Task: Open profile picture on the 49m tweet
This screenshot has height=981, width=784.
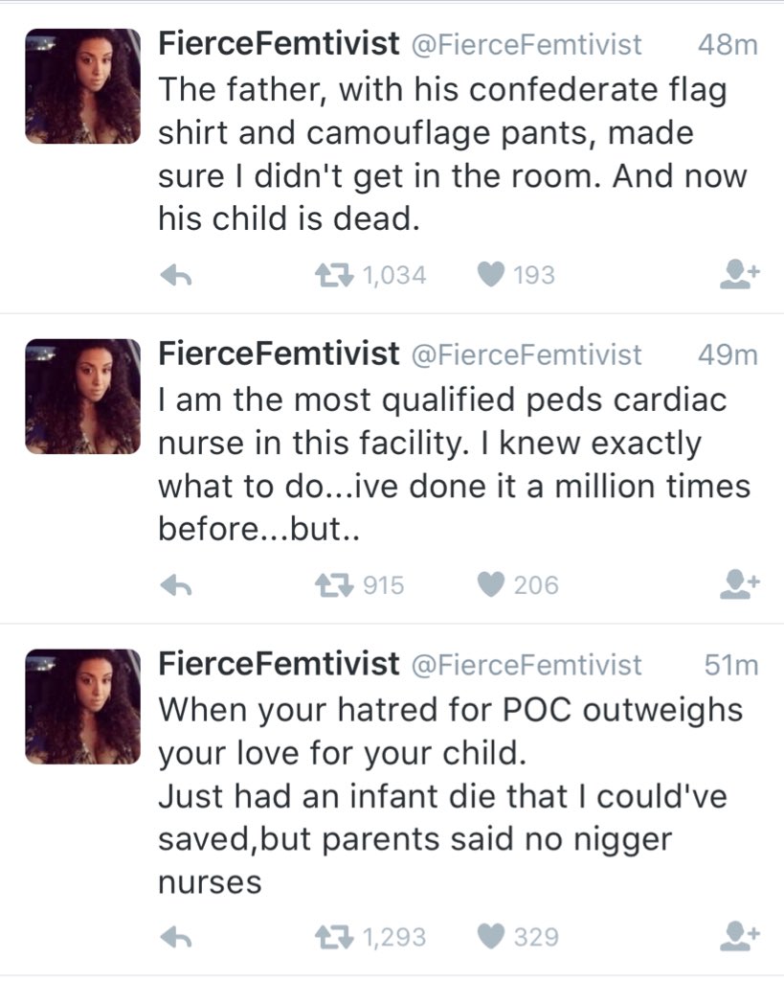Action: [x=82, y=397]
